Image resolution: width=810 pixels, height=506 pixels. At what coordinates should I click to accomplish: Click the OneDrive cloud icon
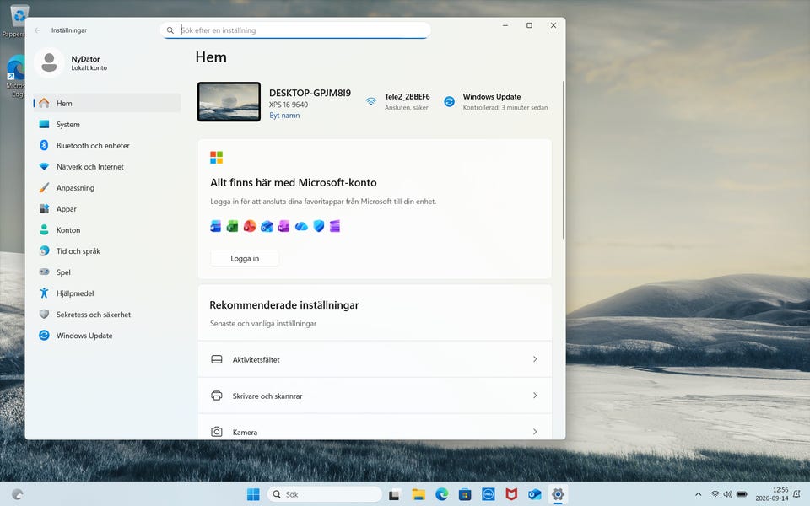click(x=301, y=226)
